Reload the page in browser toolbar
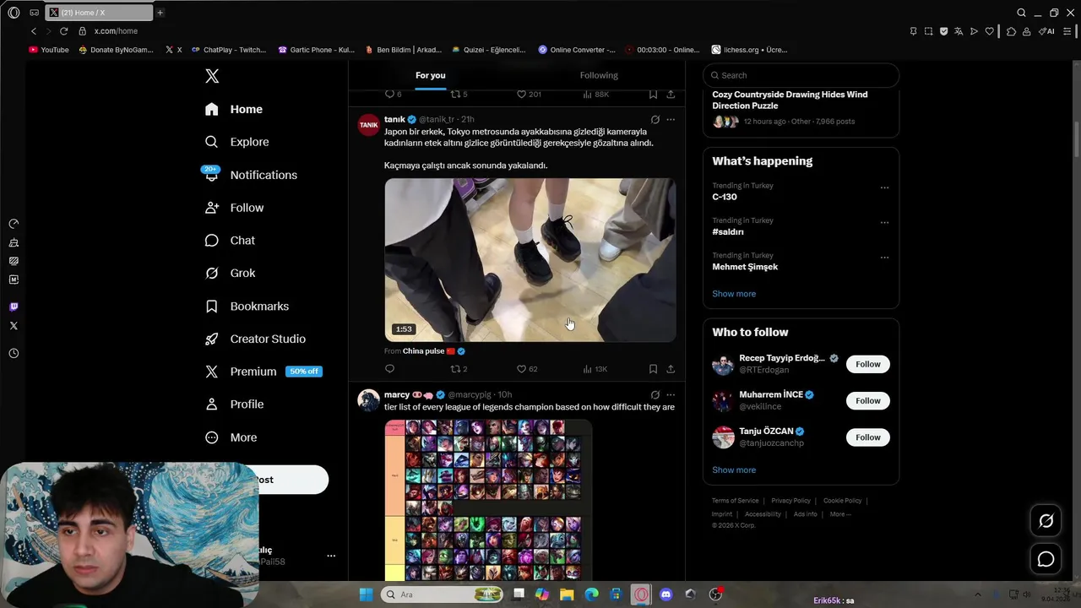1081x608 pixels. click(63, 31)
